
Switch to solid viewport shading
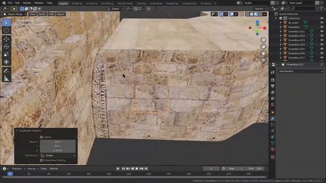click(252, 14)
